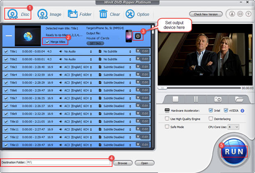Open Title7 audio track selector
255x173 pixels.
coord(91,98)
